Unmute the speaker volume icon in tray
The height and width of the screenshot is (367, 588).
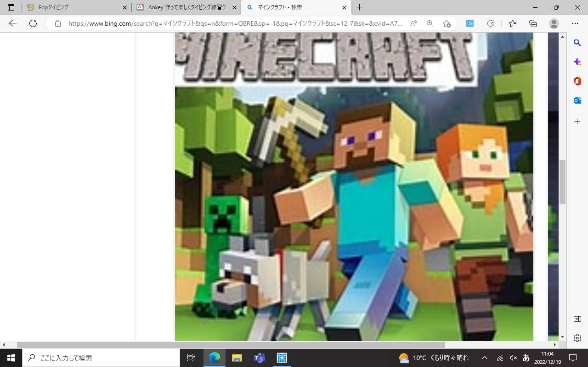click(x=514, y=358)
